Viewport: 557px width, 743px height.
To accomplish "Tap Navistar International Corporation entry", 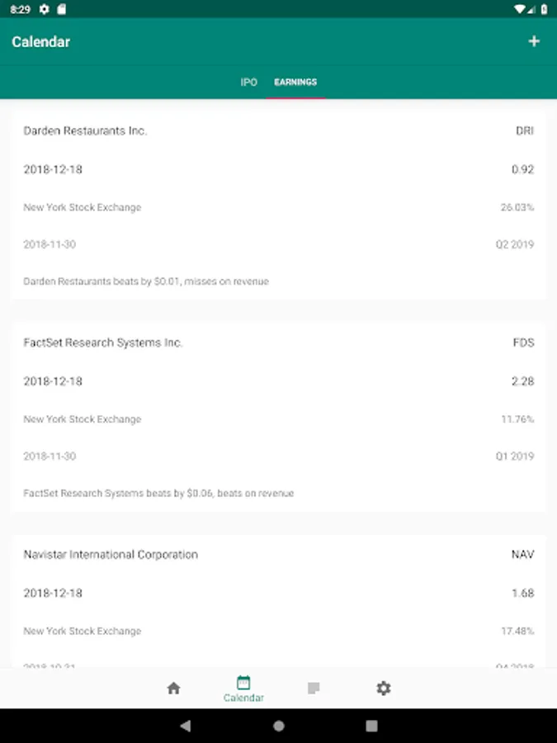I will (111, 555).
